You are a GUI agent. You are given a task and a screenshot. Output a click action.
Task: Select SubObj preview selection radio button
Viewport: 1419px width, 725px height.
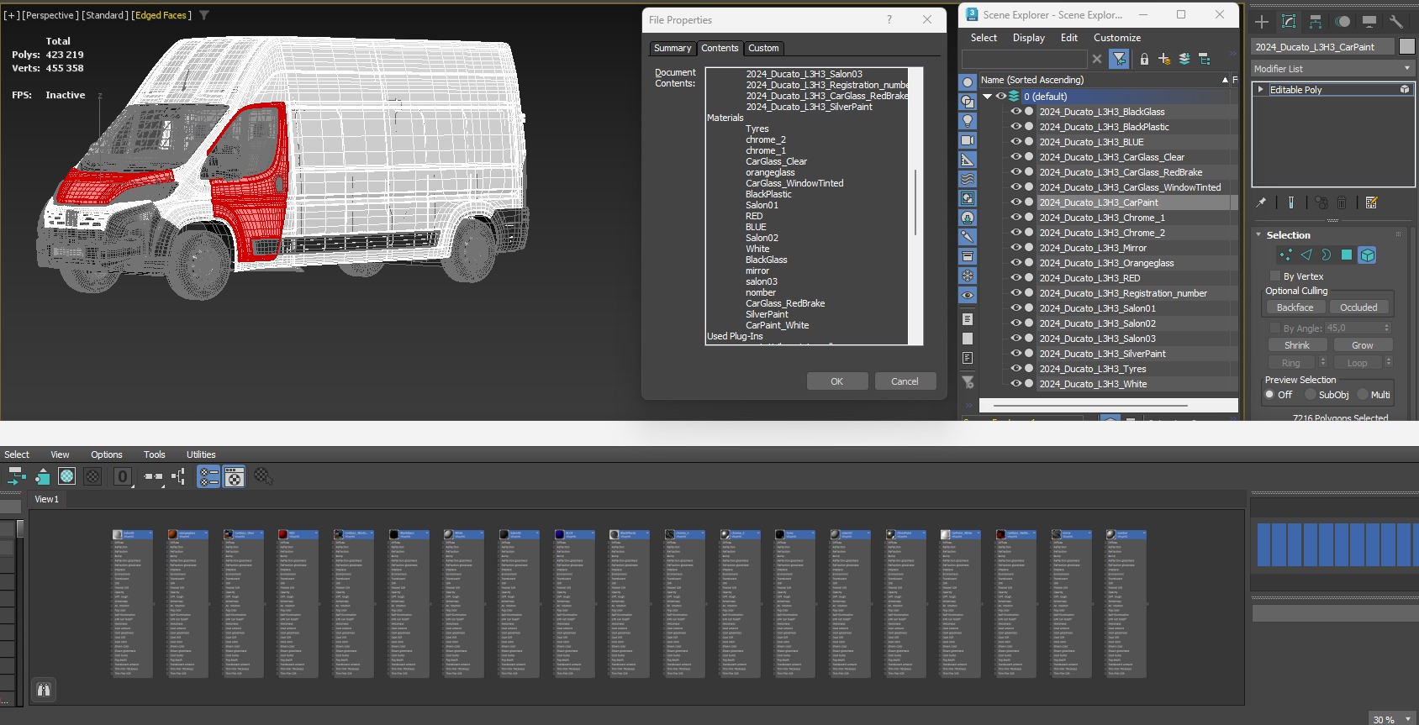tap(1311, 395)
